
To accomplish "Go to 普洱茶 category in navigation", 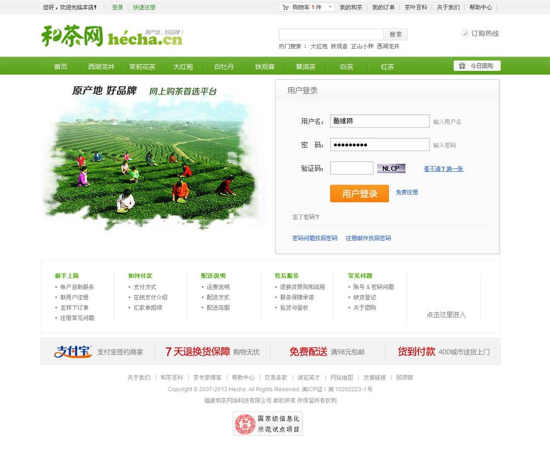I will coord(305,66).
